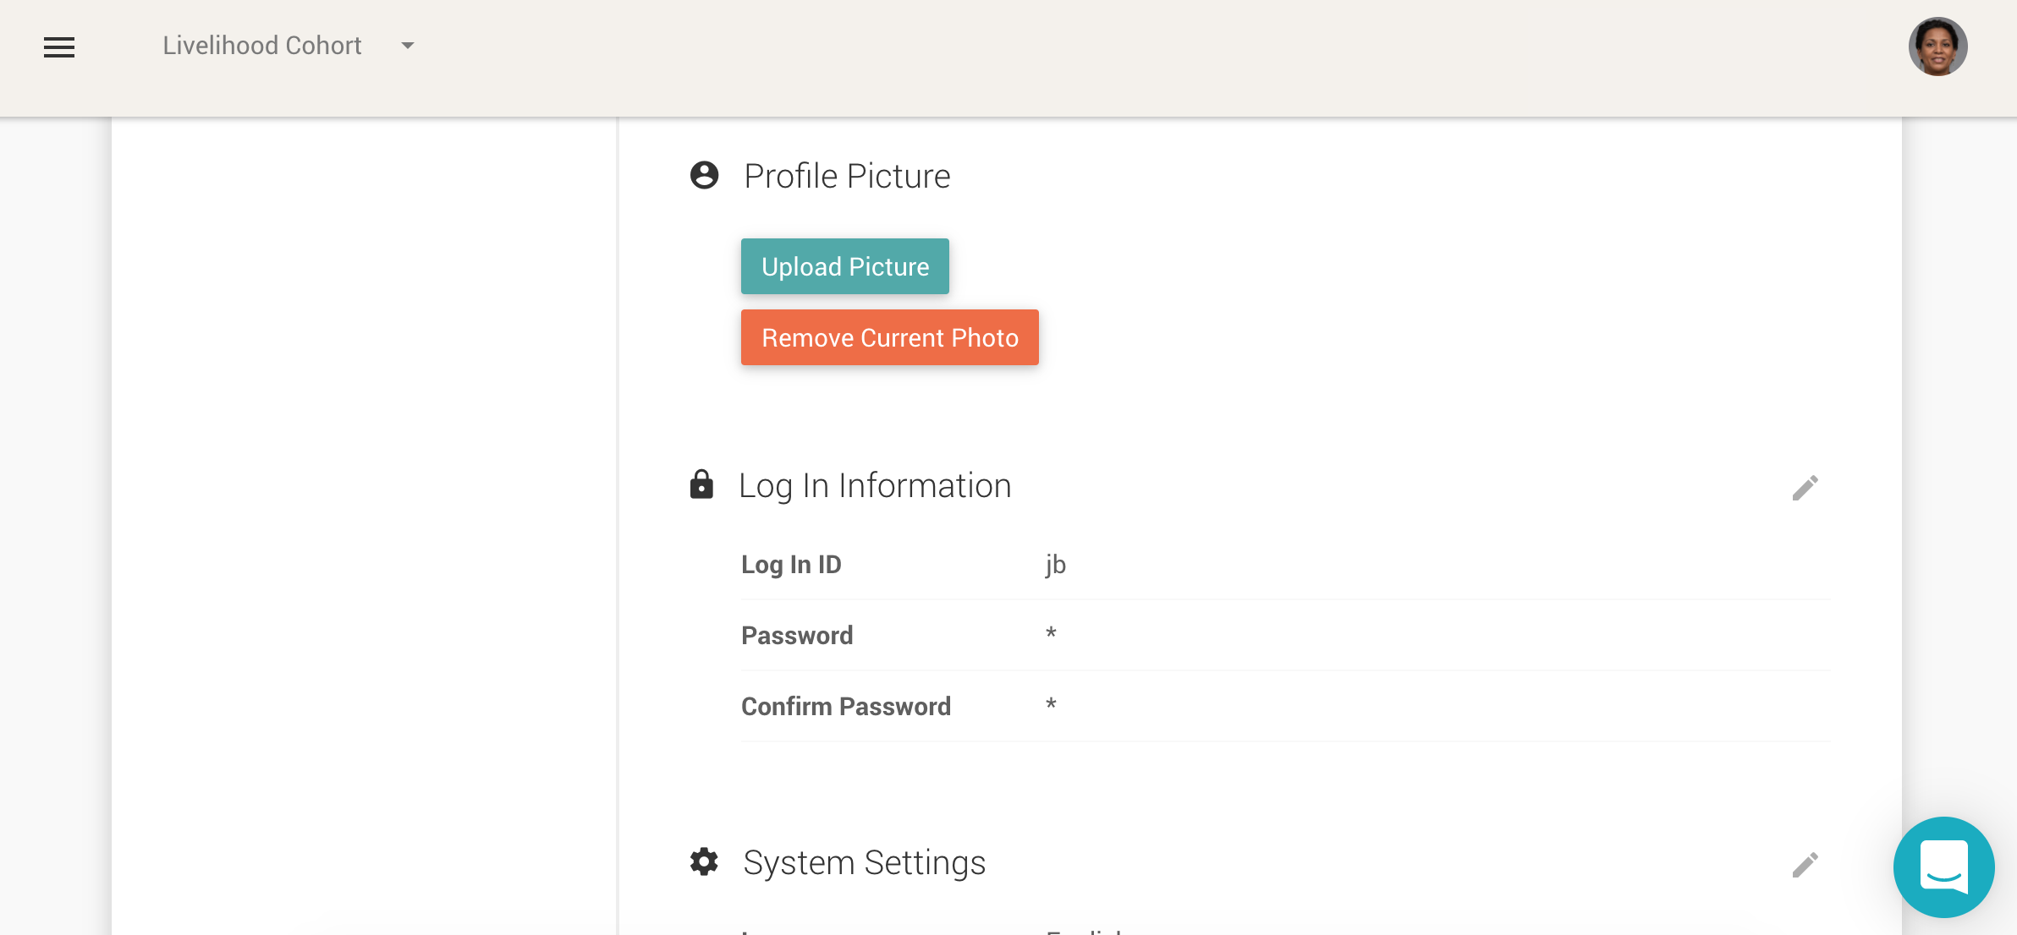Click the Log In ID value jb
The image size is (2017, 935).
point(1055,564)
